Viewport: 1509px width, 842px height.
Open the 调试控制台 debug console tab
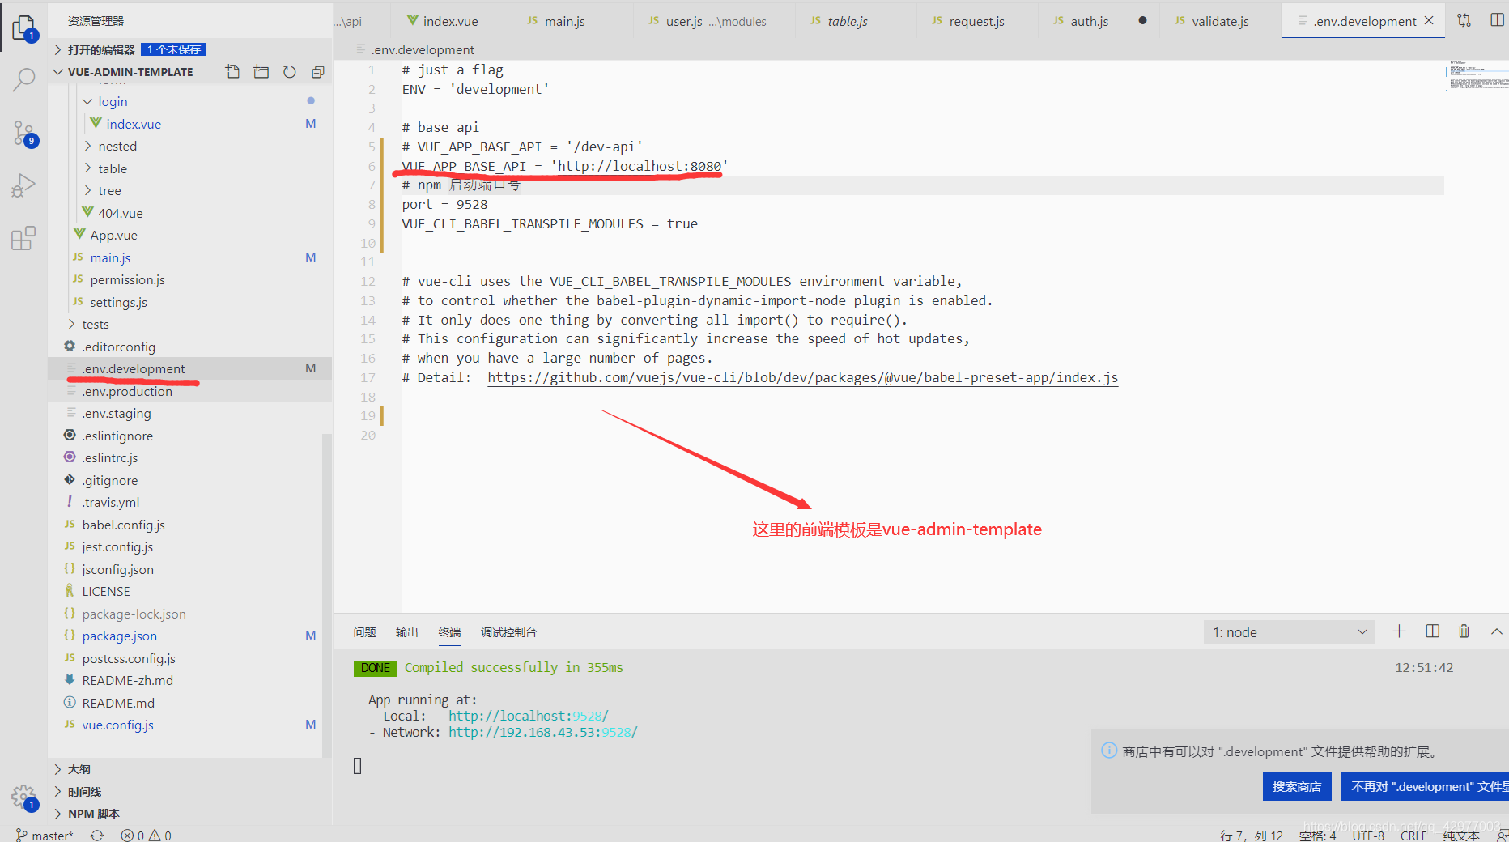tap(508, 632)
